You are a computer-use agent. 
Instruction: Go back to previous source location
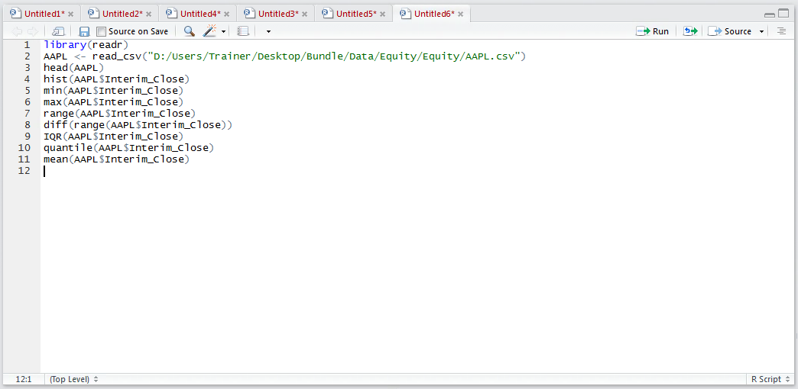[x=18, y=31]
